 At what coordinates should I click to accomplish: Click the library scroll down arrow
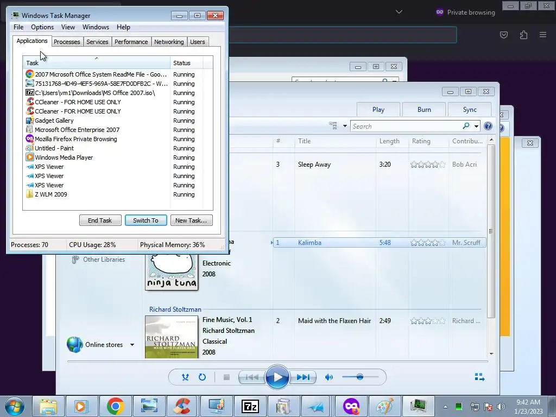point(491,353)
